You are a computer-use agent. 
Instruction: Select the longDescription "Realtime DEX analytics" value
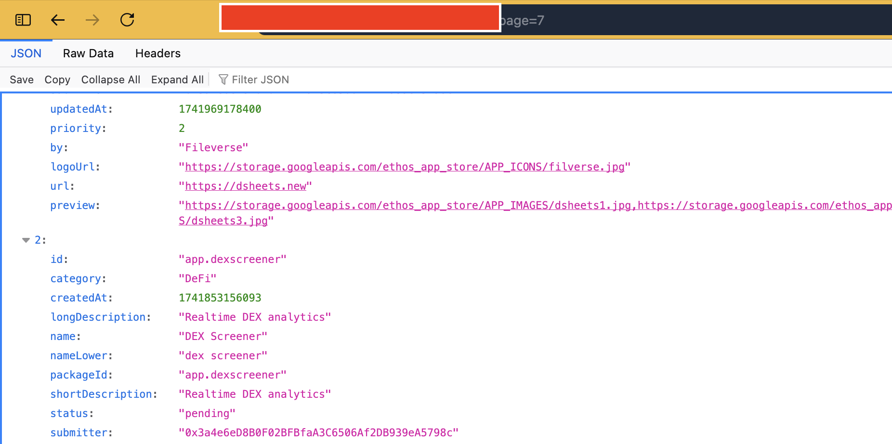click(255, 317)
